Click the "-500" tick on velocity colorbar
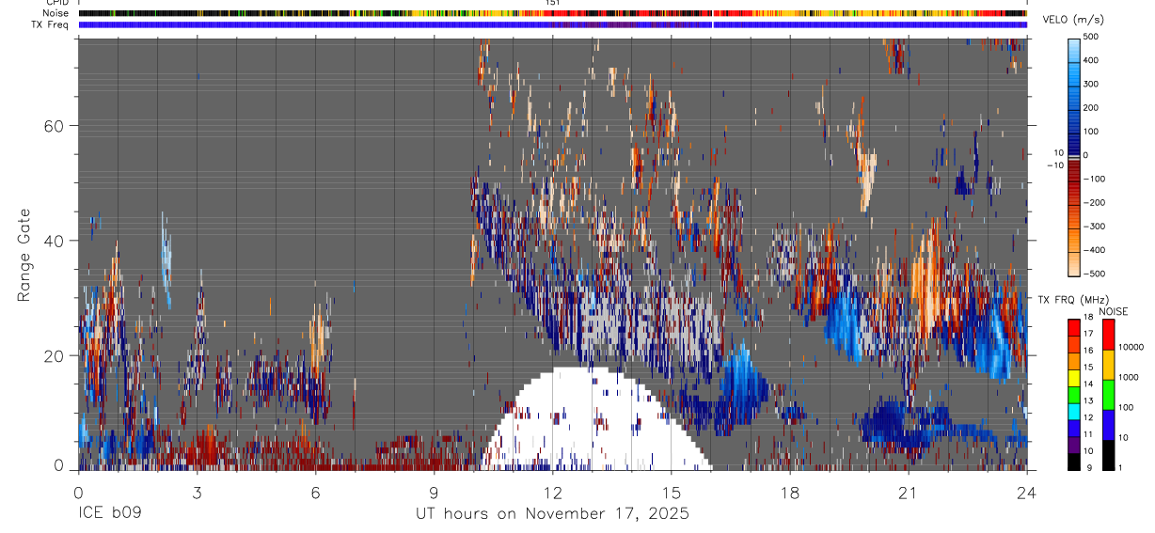 (1093, 274)
